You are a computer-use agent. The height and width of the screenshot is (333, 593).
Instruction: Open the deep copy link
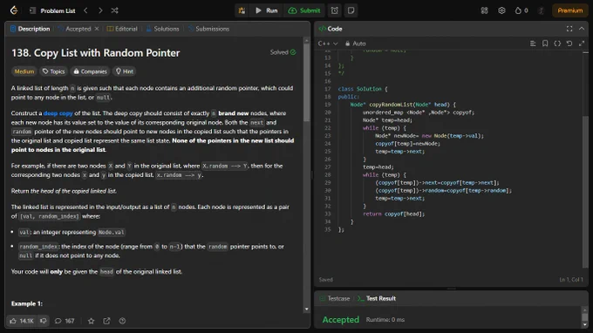point(58,113)
